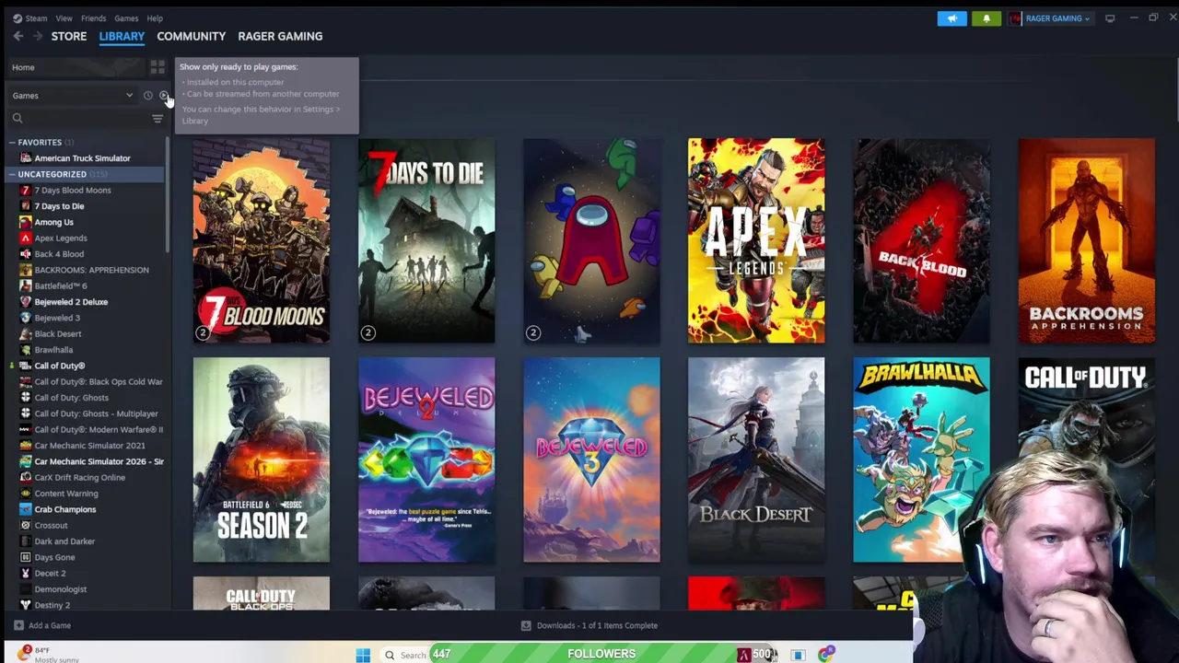Open Bejeweled 3 cover art
The image size is (1179, 663).
coord(591,459)
